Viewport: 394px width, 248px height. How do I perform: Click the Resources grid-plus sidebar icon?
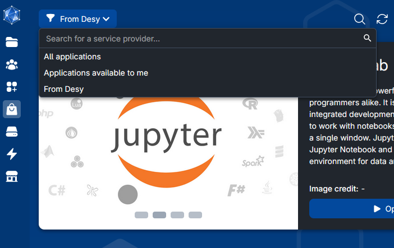pyautogui.click(x=12, y=87)
